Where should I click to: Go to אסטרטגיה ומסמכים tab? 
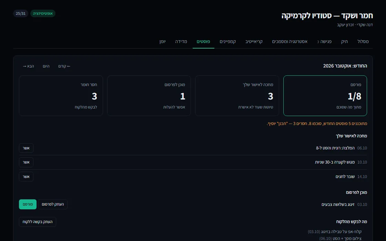point(290,42)
